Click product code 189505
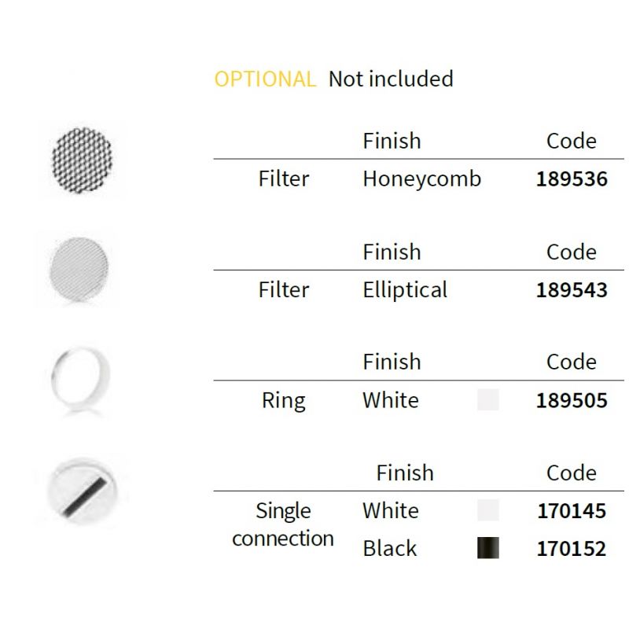 pos(572,401)
